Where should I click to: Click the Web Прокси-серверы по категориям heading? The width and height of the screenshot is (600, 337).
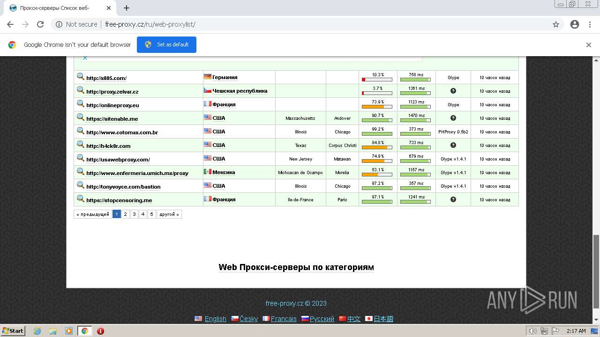tap(296, 267)
